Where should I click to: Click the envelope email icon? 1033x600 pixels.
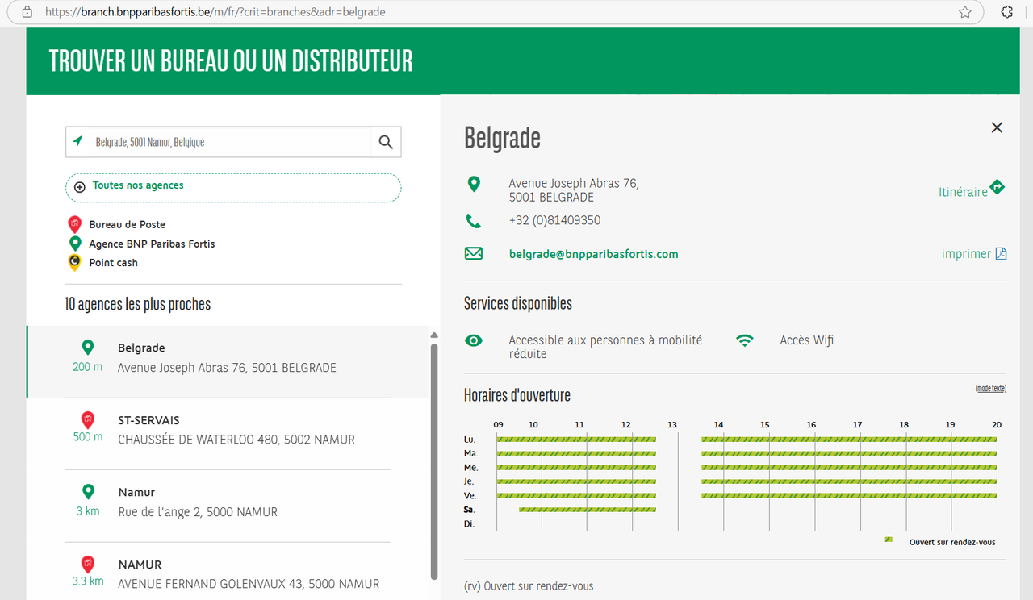(474, 254)
